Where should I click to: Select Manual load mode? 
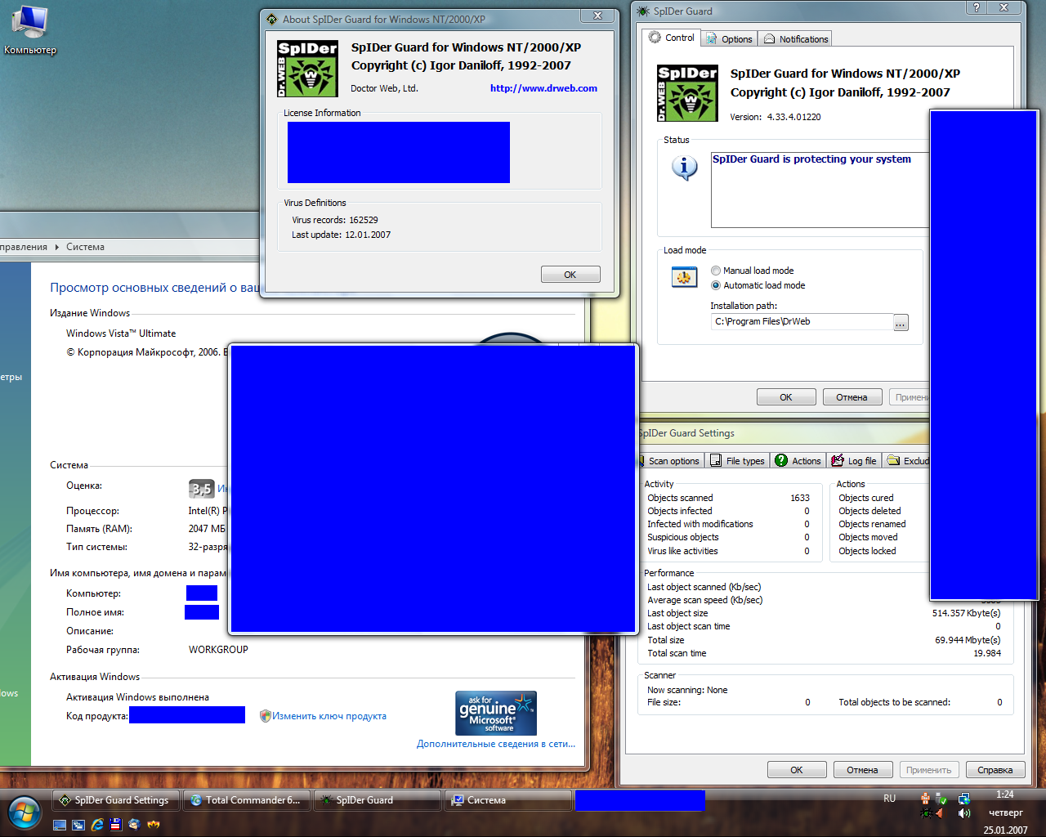752,271
